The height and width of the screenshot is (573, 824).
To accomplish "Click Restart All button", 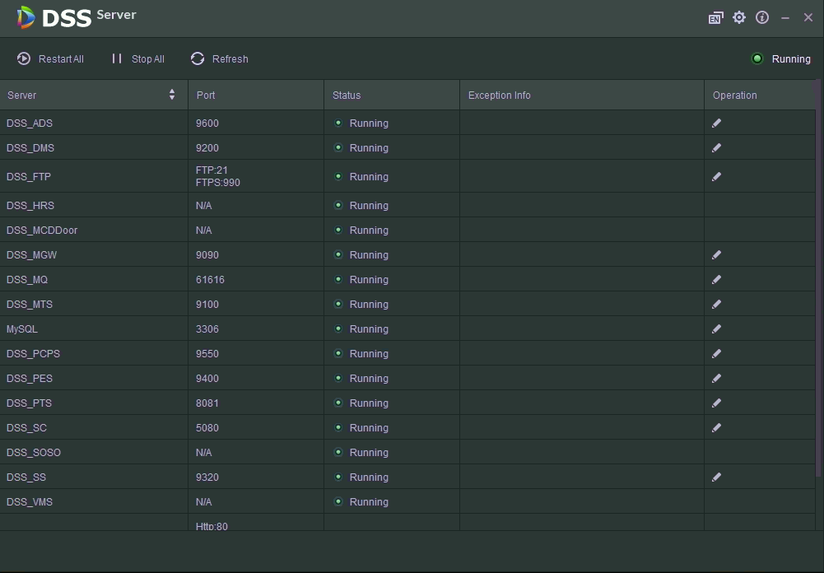I will [51, 59].
